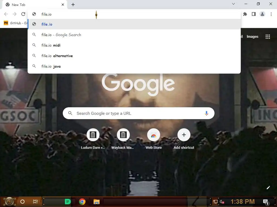Choose the 'file.io java' suggestion
Screen dimensions: 277x207
click(134, 66)
